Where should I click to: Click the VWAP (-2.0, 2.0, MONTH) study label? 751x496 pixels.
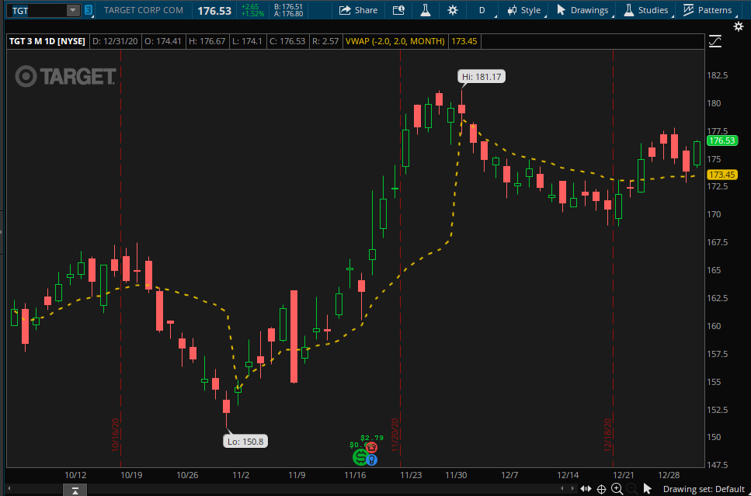(x=395, y=42)
